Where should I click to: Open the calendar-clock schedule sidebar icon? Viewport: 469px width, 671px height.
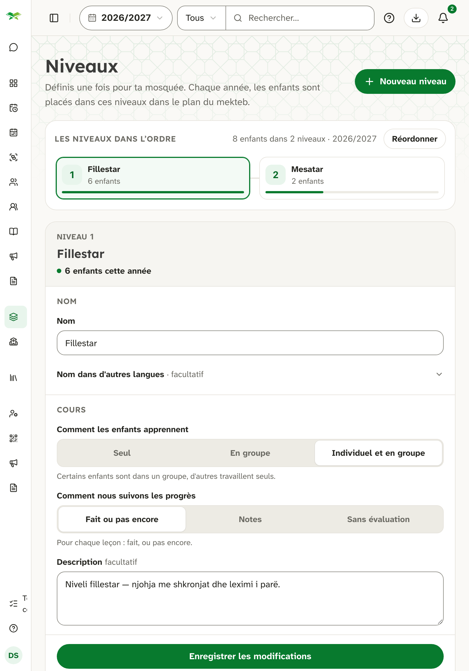coord(13,108)
